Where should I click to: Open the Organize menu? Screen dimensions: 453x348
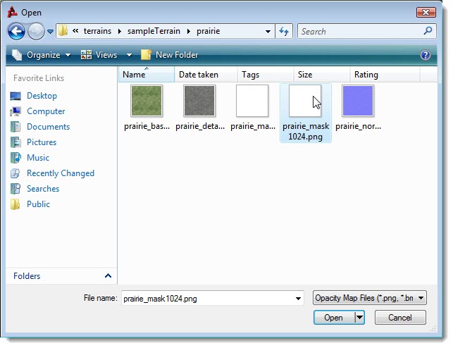tap(42, 54)
